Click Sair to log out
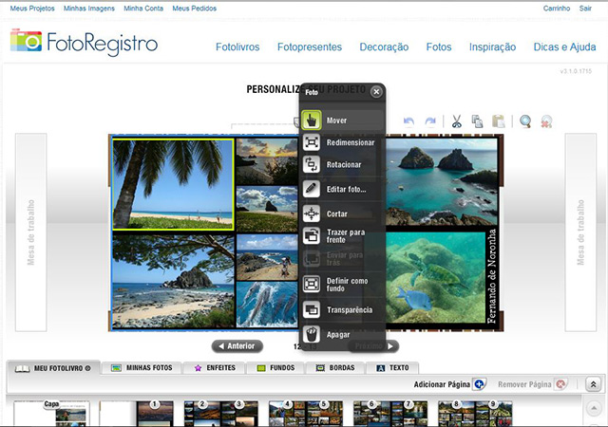Viewport: 608px width, 427px height. tap(585, 9)
